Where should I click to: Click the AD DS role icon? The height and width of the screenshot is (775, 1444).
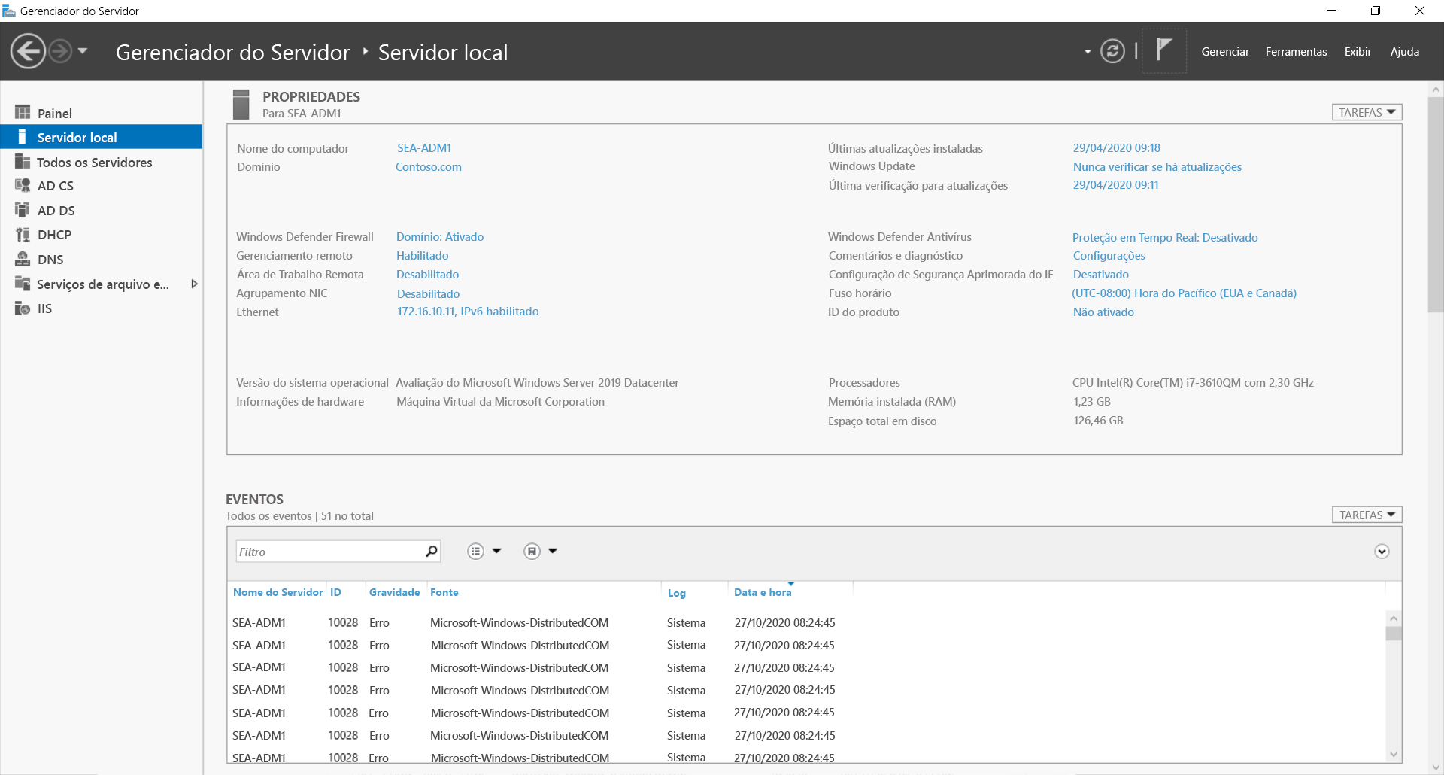(x=23, y=211)
